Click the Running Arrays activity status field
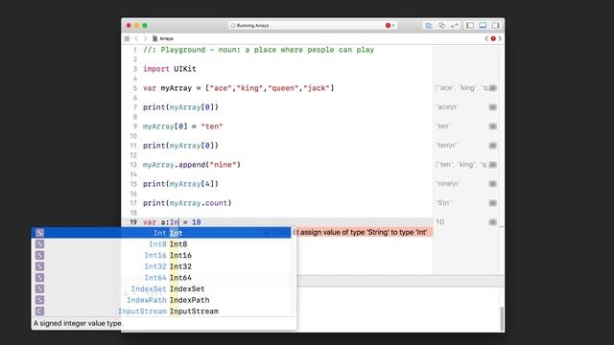Image resolution: width=614 pixels, height=345 pixels. click(313, 26)
